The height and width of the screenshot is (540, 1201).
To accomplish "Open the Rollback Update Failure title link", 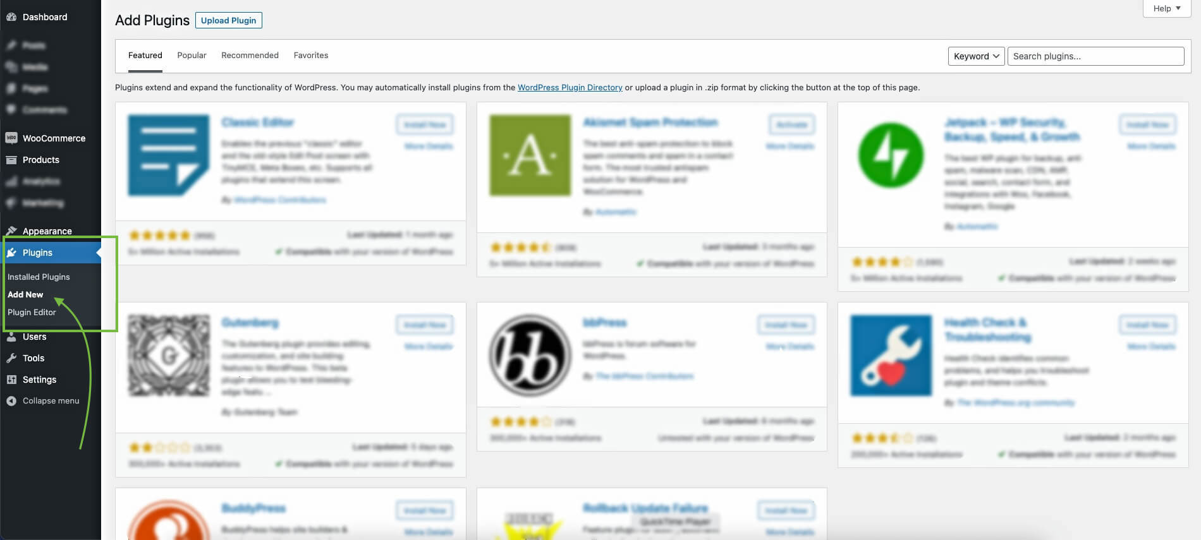I will 645,508.
